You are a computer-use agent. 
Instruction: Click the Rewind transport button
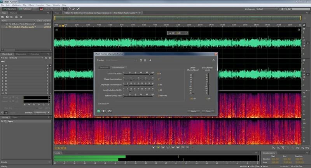(x=178, y=147)
